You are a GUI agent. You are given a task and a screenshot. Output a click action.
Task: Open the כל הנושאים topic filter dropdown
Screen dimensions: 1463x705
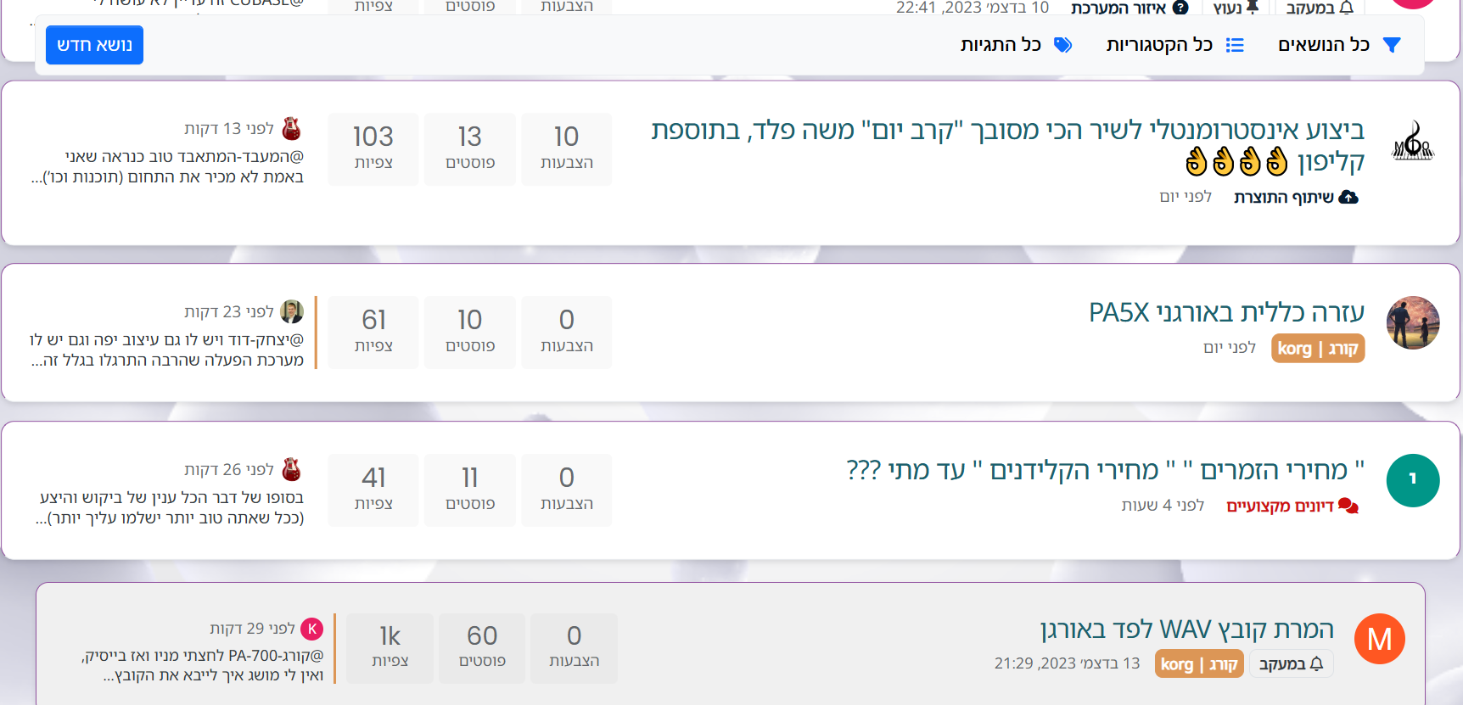point(1339,45)
